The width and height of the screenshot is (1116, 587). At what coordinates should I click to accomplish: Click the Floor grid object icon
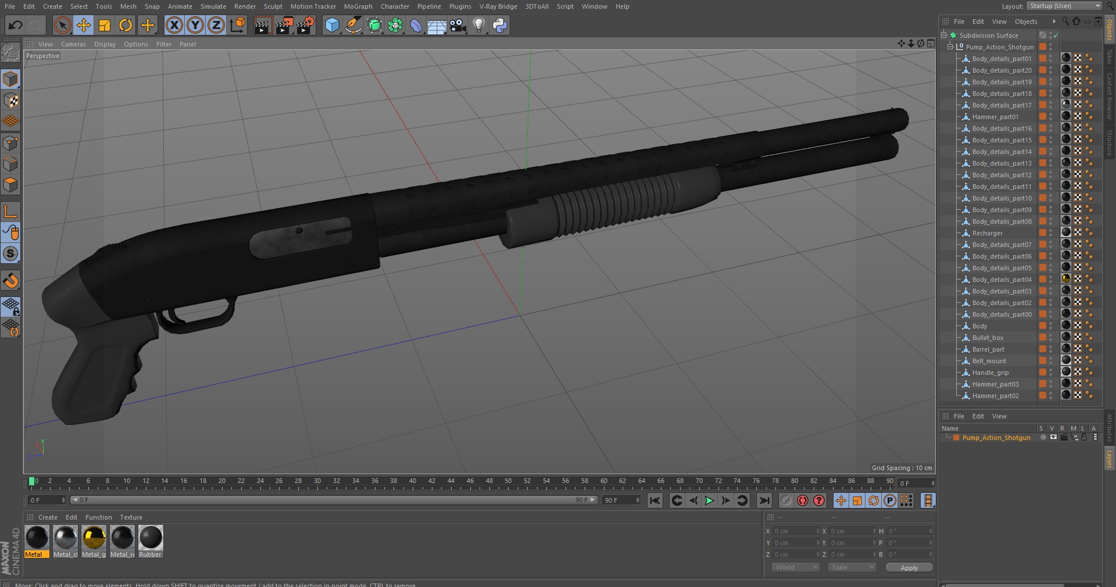[437, 25]
